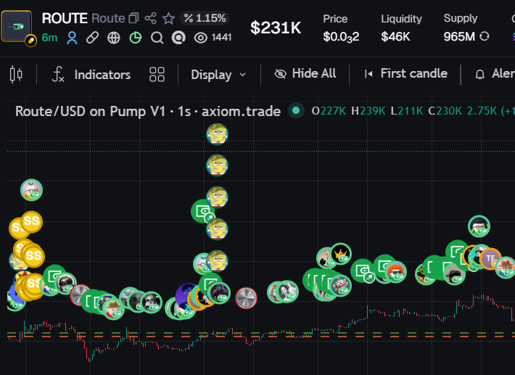Click the gold pill badge on logo

31,41
